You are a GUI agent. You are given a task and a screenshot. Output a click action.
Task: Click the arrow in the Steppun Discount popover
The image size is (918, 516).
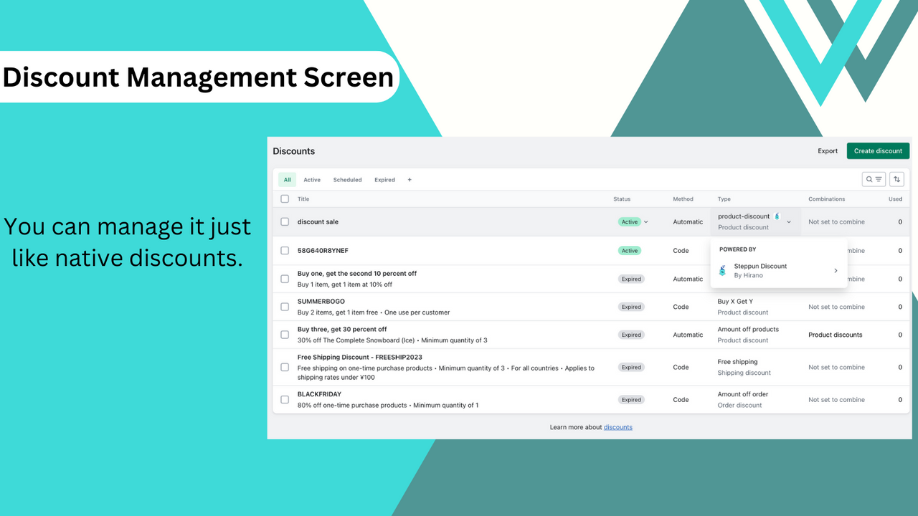pos(835,270)
